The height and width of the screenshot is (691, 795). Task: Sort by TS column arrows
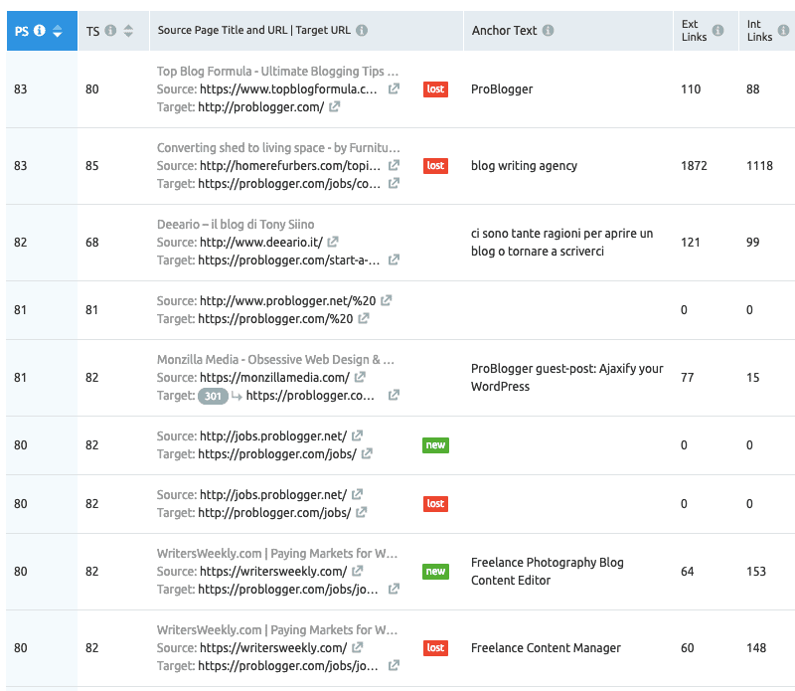pos(128,31)
